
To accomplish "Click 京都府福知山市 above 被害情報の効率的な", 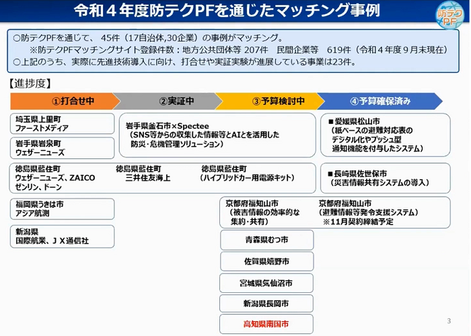I will 252,203.
